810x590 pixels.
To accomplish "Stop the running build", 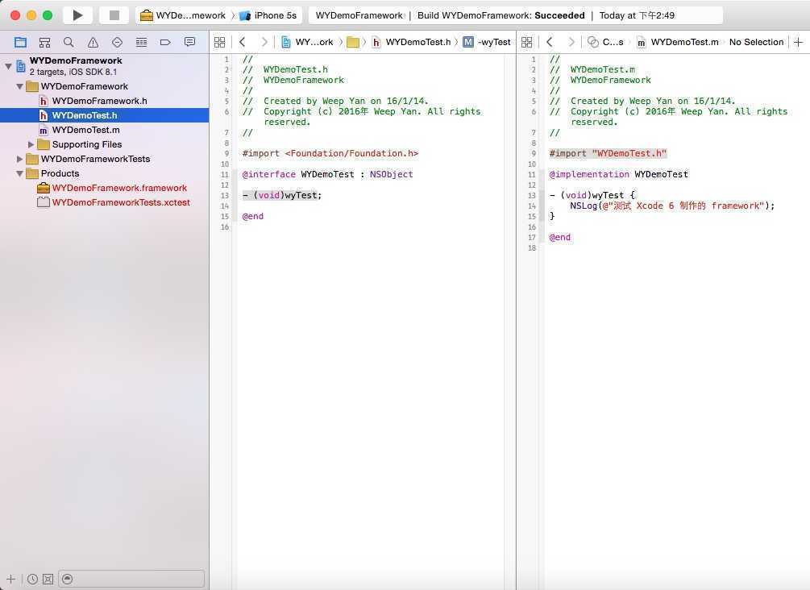I will 114,15.
